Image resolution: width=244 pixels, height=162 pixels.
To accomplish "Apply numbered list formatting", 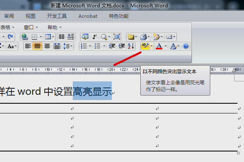I will pos(84,46).
